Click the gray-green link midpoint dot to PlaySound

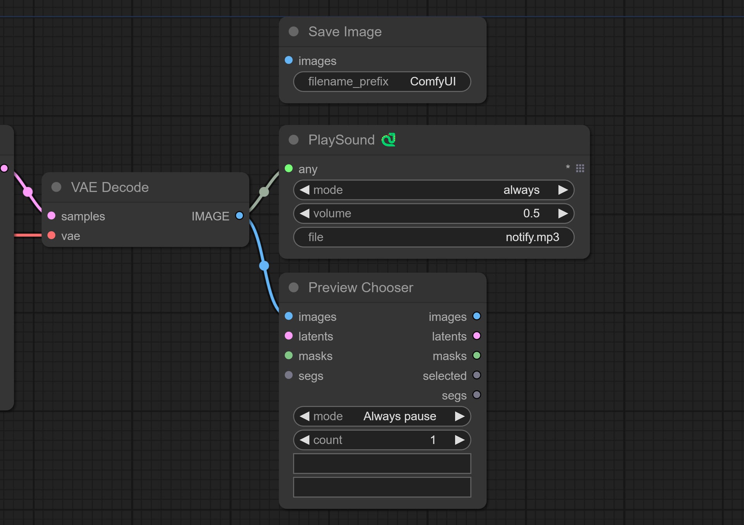coord(264,192)
